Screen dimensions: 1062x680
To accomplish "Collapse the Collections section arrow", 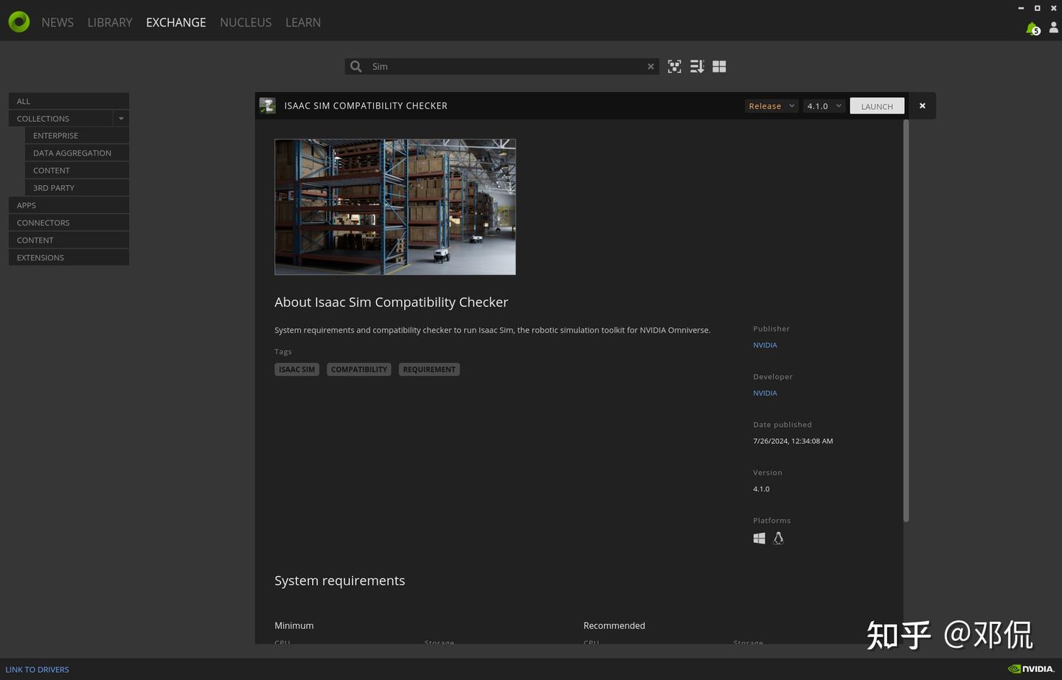I will click(121, 119).
